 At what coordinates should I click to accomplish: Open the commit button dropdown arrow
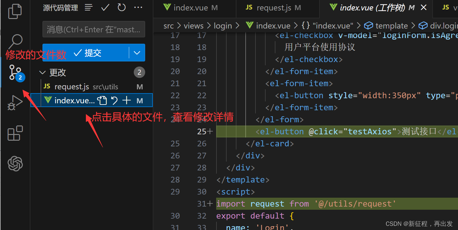(x=137, y=53)
